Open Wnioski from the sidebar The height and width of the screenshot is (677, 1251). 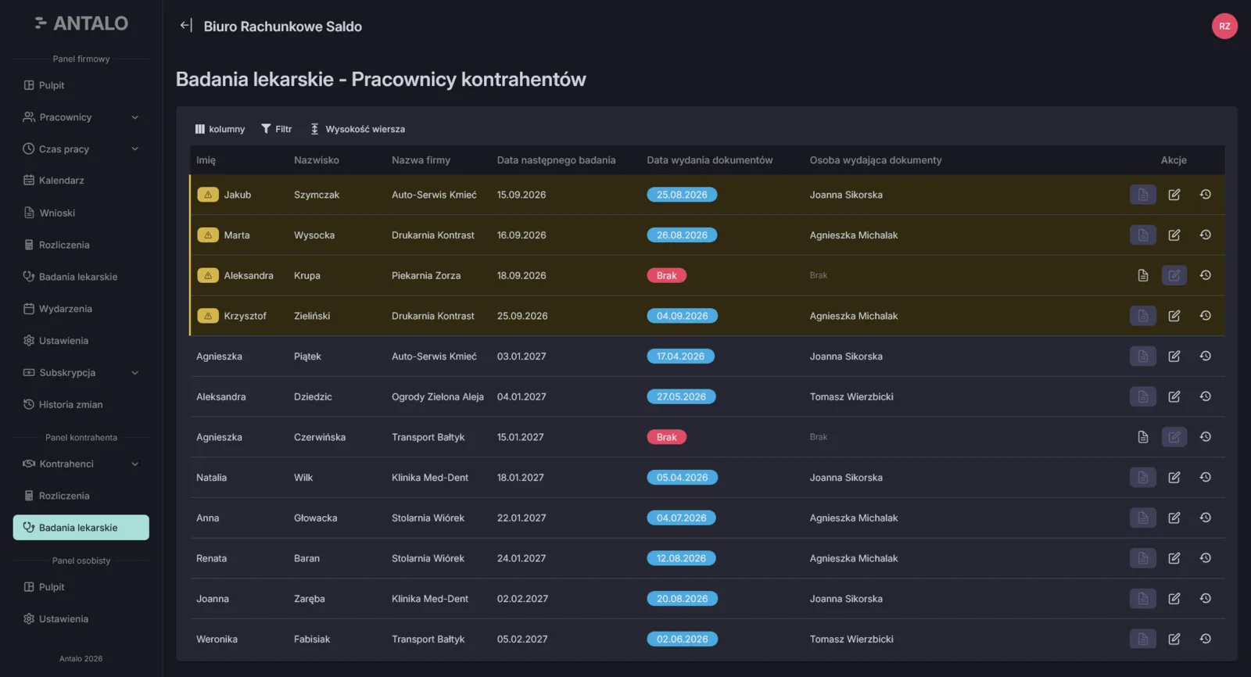point(81,213)
